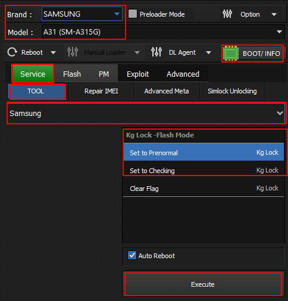
Task: Click the Execute button
Action: [203, 284]
